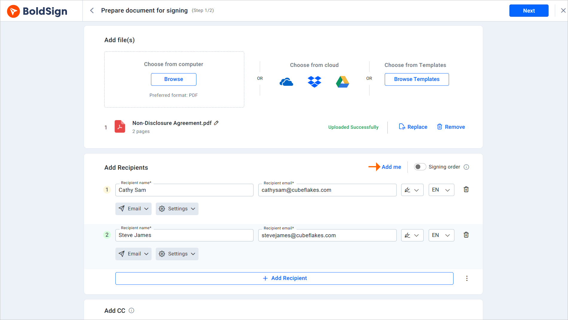Click the red PDF file icon
This screenshot has width=568, height=320.
tap(120, 126)
